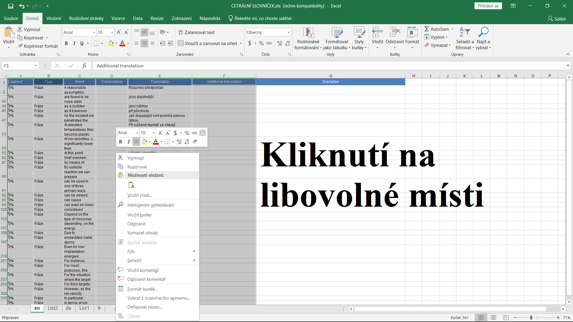The image size is (573, 322).
Task: Click the Save diskette icon in title bar
Action: (x=10, y=6)
